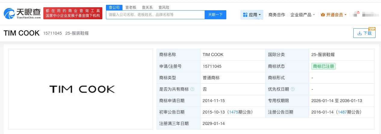Click the 商标已注册 status badge
The image size is (381, 134).
click(x=324, y=66)
